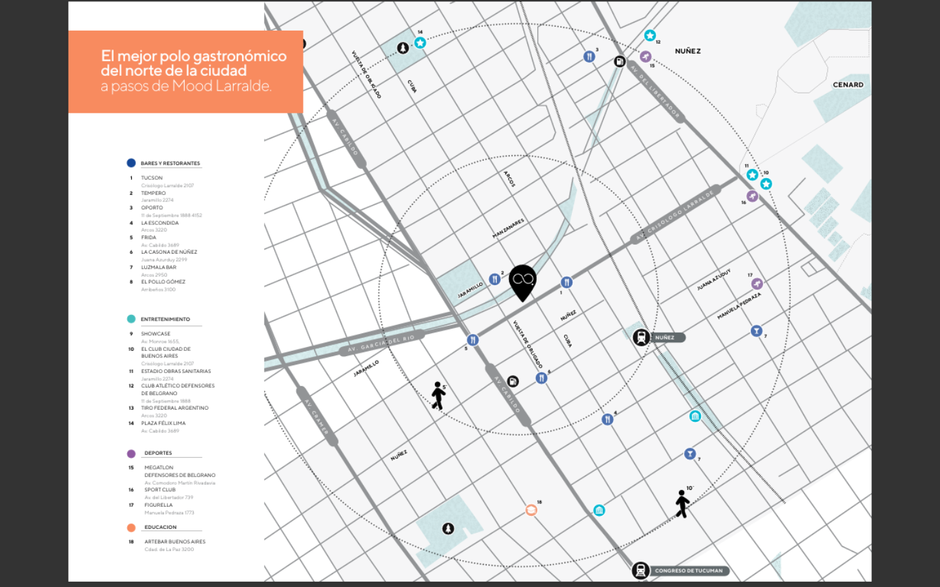Select the park tree icon at the map bottom
This screenshot has width=940, height=587.
pos(448,528)
